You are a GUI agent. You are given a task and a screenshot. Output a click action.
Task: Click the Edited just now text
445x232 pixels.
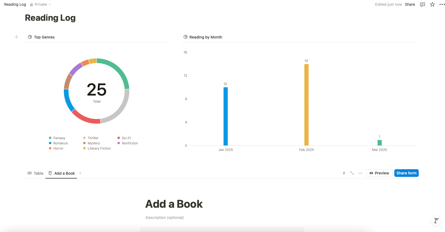tap(389, 4)
